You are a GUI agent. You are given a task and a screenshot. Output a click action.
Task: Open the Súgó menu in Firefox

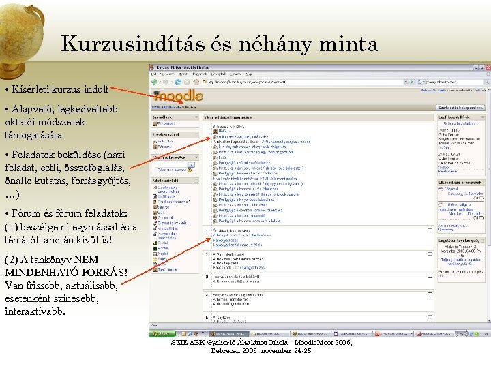tap(250, 74)
